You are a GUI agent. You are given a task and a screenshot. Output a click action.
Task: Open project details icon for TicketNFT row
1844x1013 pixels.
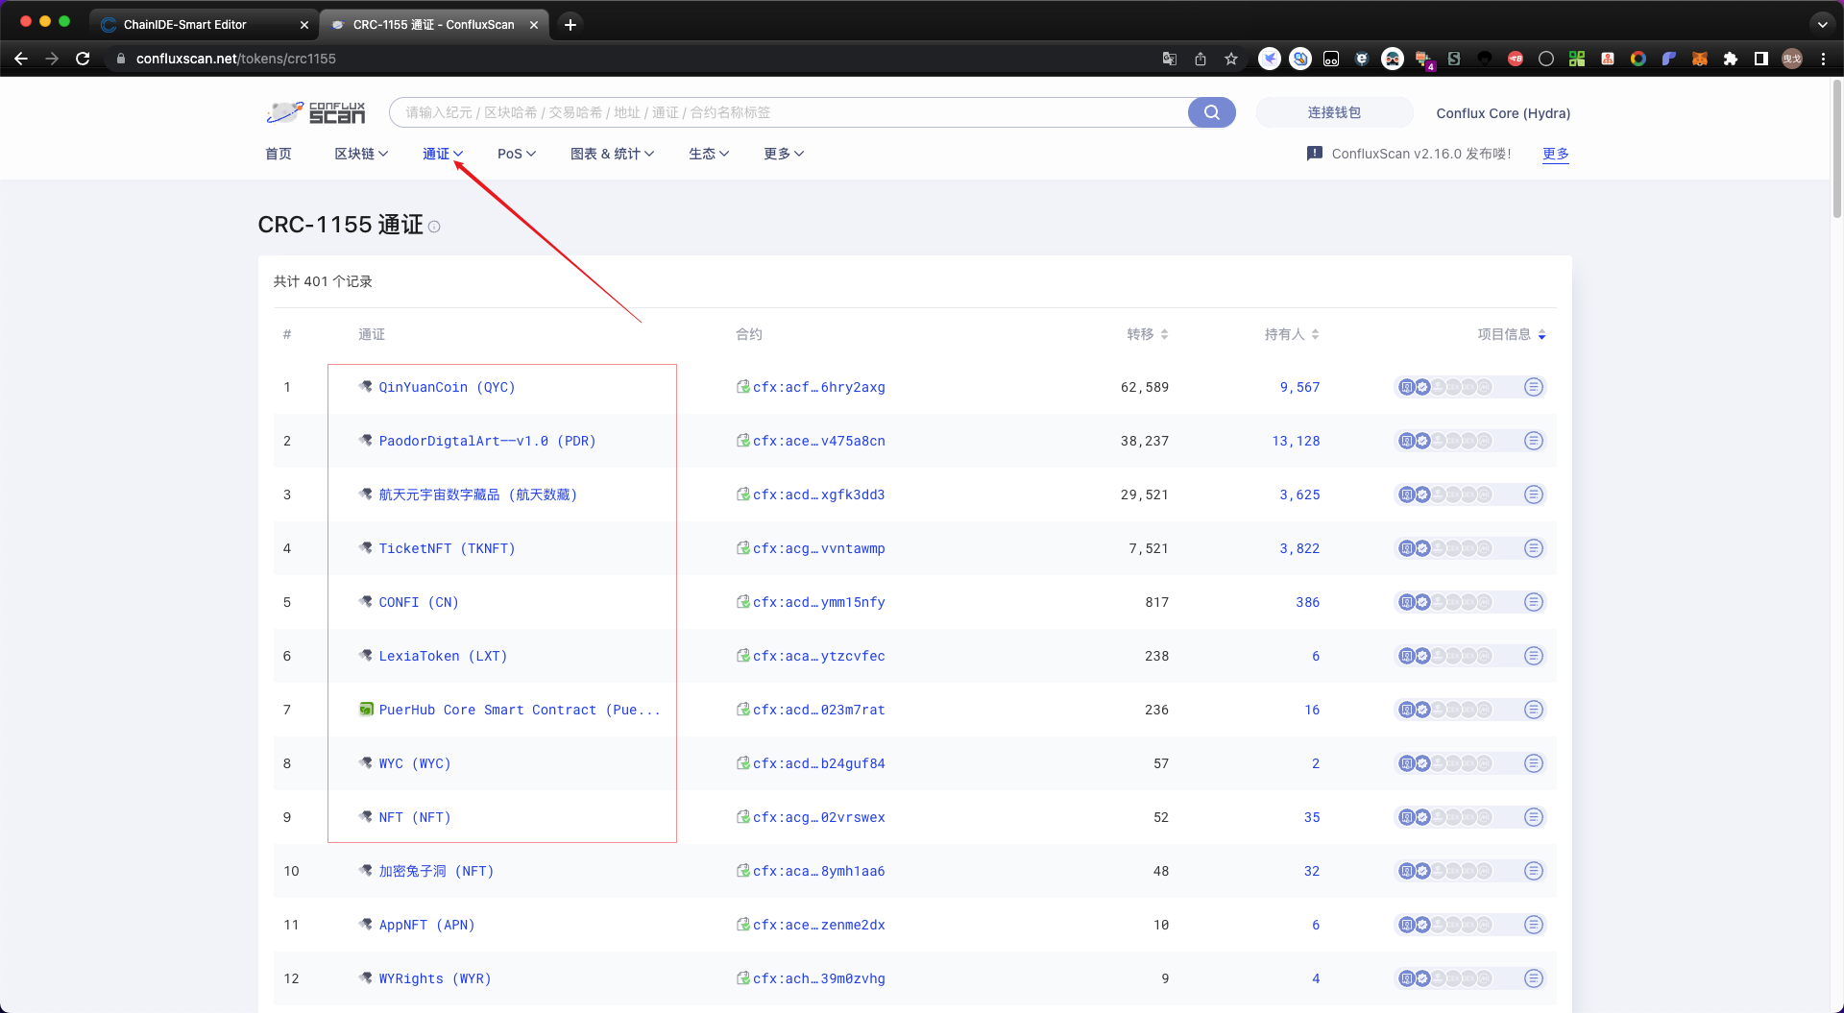point(1534,548)
